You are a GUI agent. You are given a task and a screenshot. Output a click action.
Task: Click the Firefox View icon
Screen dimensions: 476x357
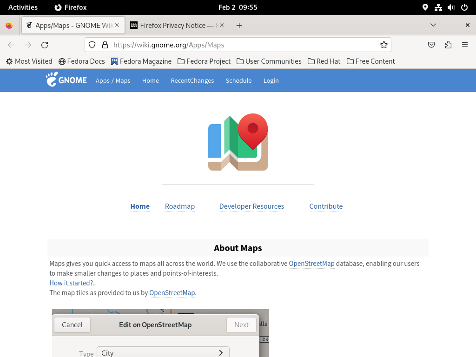(x=9, y=26)
